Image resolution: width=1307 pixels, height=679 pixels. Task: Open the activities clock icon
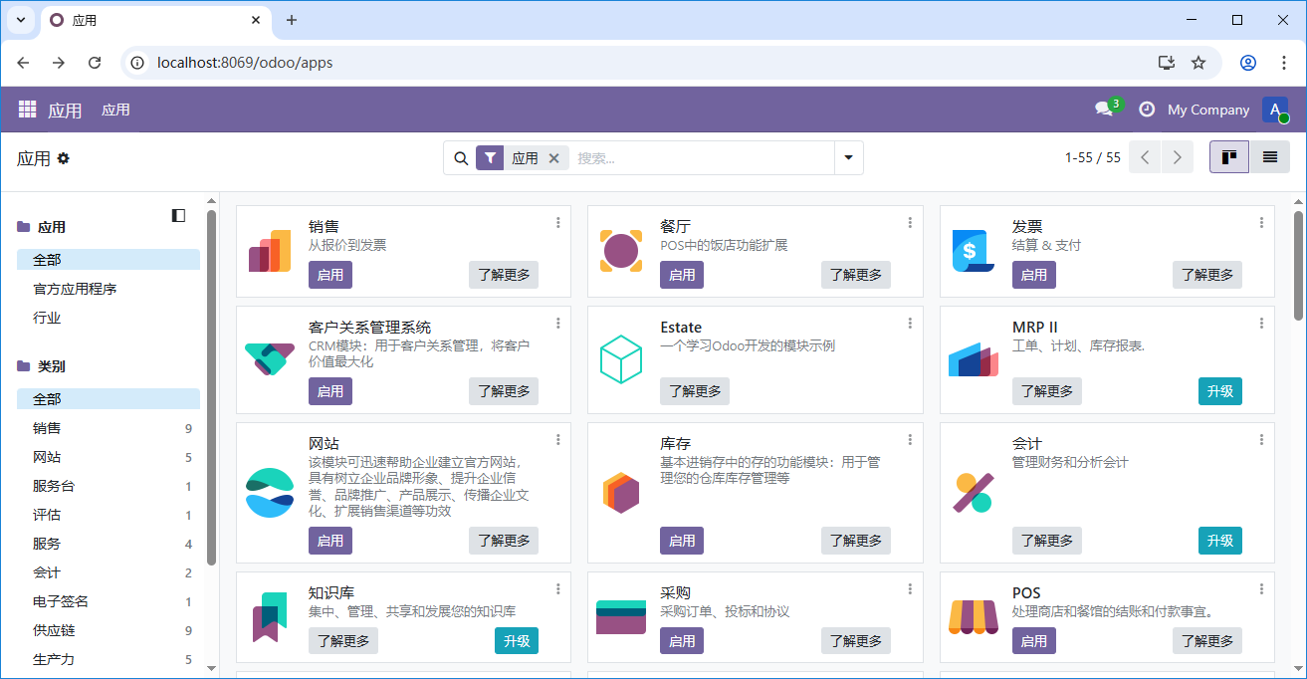pos(1147,110)
